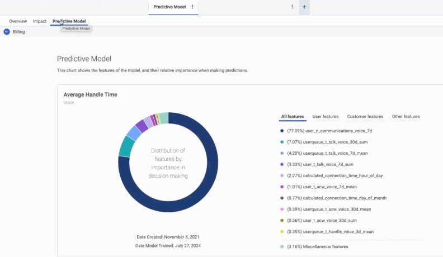Click the teal donut chart segment
This screenshot has width=443, height=257.
point(126,146)
